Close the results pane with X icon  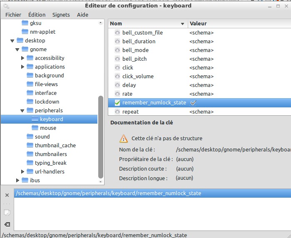(7, 195)
